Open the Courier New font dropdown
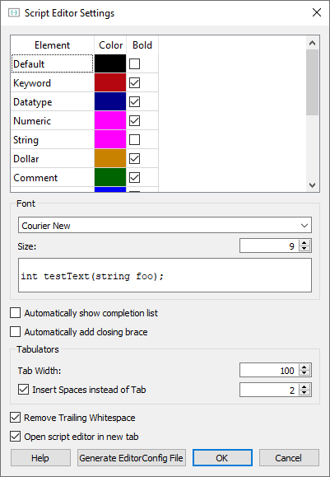 [165, 226]
